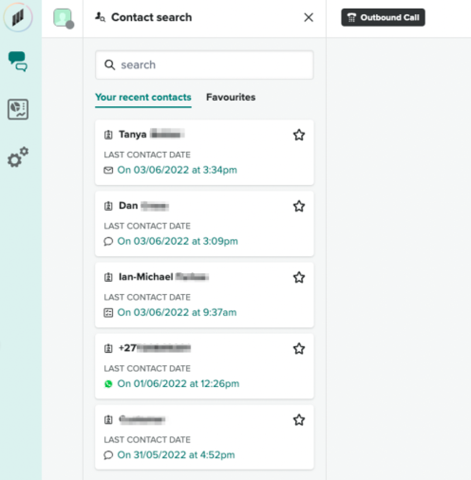
Task: Open the settings gears icon
Action: click(18, 157)
